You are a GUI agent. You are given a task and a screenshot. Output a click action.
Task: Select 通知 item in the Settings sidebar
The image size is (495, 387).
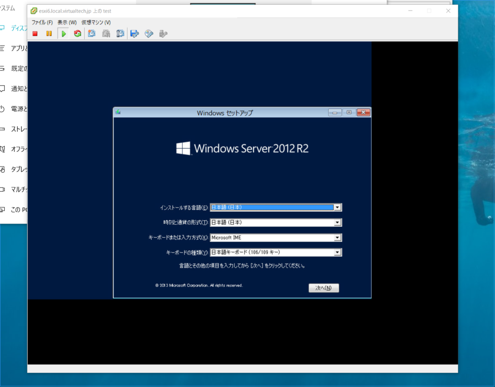pyautogui.click(x=14, y=89)
